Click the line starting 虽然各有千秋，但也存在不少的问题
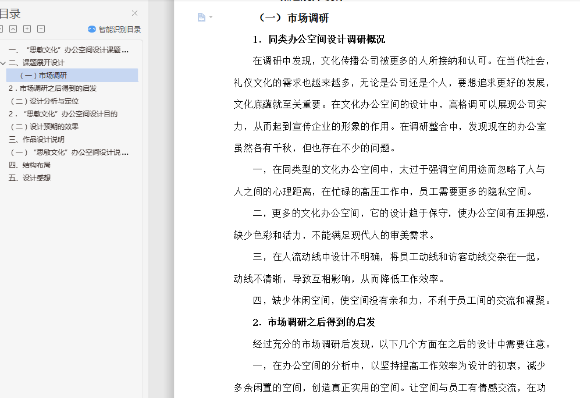 click(315, 148)
